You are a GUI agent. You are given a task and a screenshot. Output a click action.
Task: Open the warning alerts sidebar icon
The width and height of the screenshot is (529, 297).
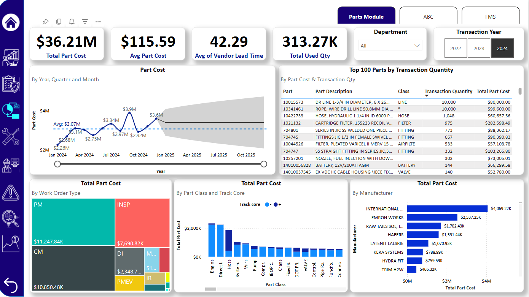click(x=11, y=193)
